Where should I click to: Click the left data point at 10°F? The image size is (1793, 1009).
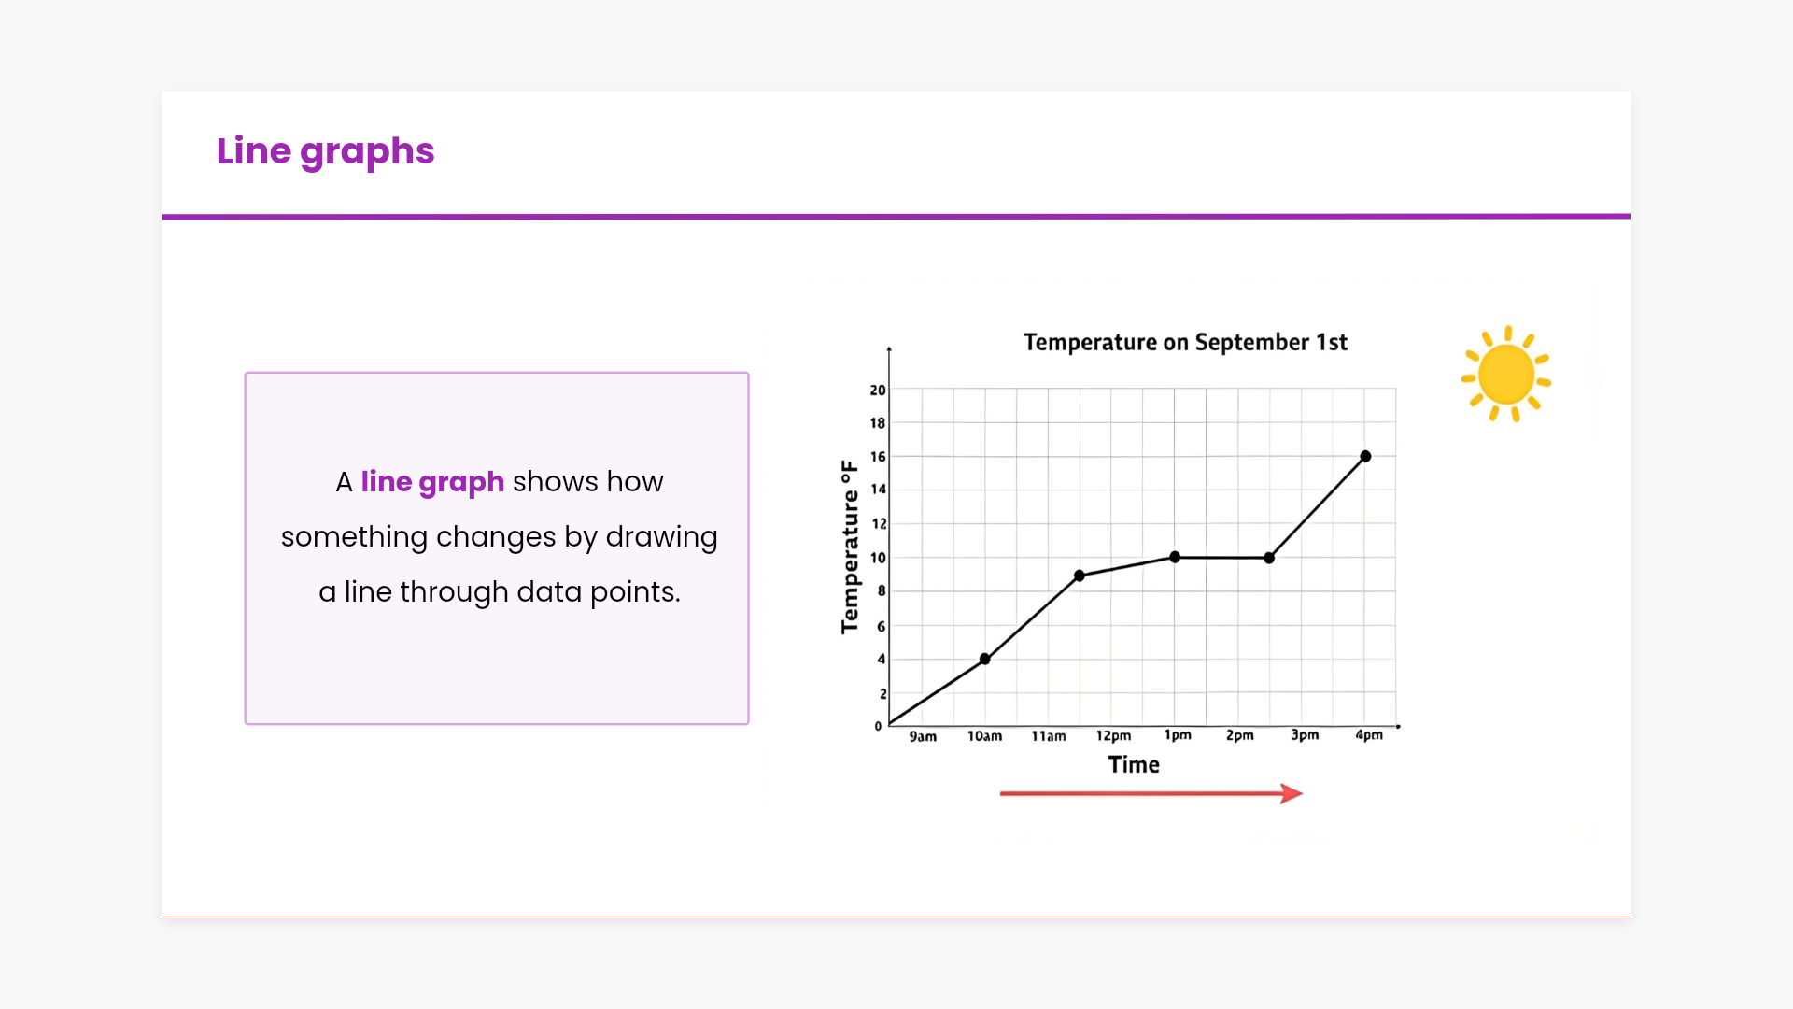click(x=1175, y=557)
